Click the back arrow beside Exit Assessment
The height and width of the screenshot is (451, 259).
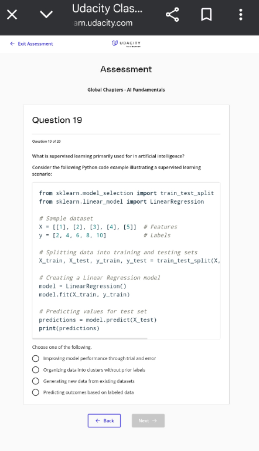coord(12,43)
